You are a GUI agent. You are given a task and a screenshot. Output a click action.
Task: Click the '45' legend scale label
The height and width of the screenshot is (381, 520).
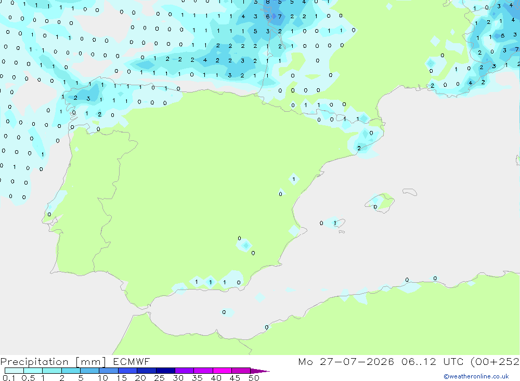pyautogui.click(x=235, y=378)
